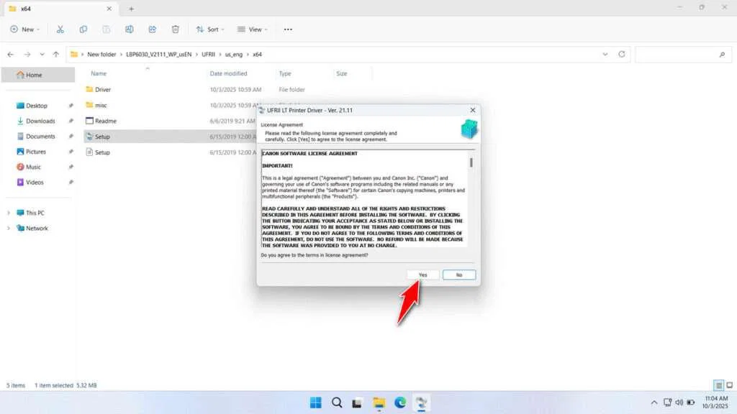Click No to decline the license agreement
The image size is (737, 414).
click(458, 275)
